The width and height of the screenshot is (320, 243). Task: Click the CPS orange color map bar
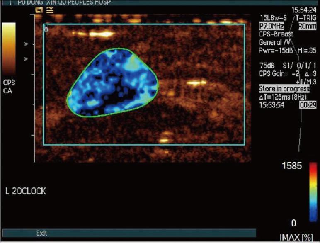9,49
